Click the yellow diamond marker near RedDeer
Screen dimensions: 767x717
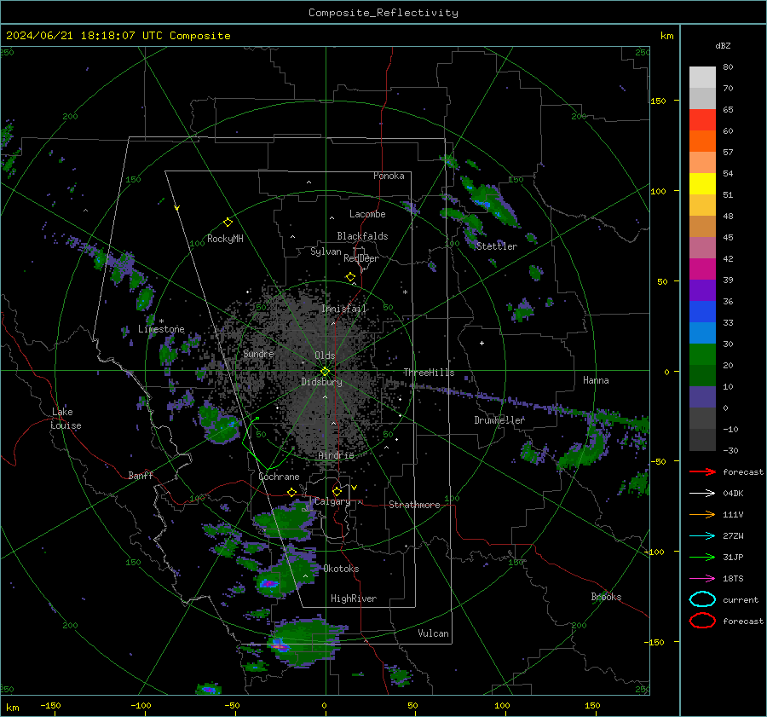pyautogui.click(x=350, y=277)
